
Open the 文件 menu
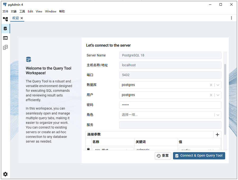point(5,11)
